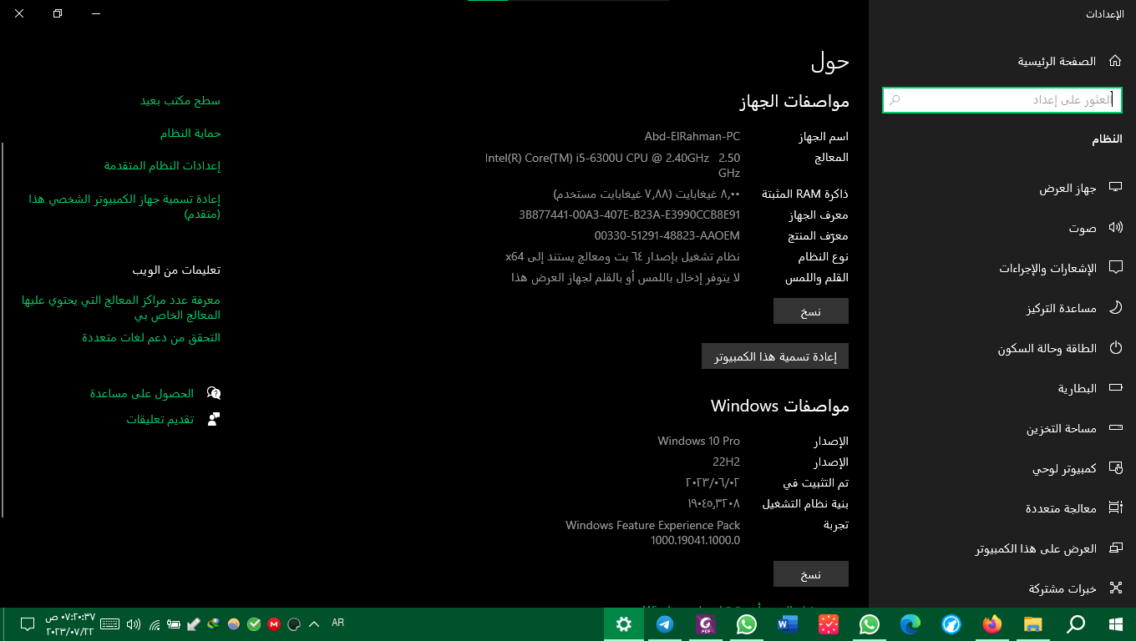This screenshot has height=641, width=1136.
Task: Open Sound settings (صوت)
Action: point(1002,228)
